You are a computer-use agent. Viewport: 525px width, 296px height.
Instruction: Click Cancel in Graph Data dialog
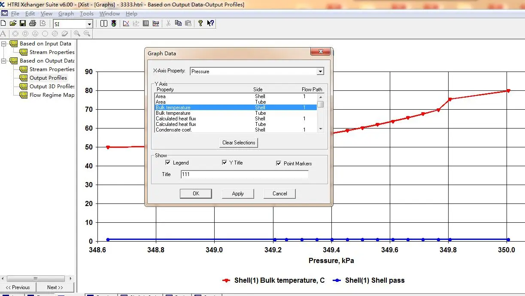(x=280, y=194)
